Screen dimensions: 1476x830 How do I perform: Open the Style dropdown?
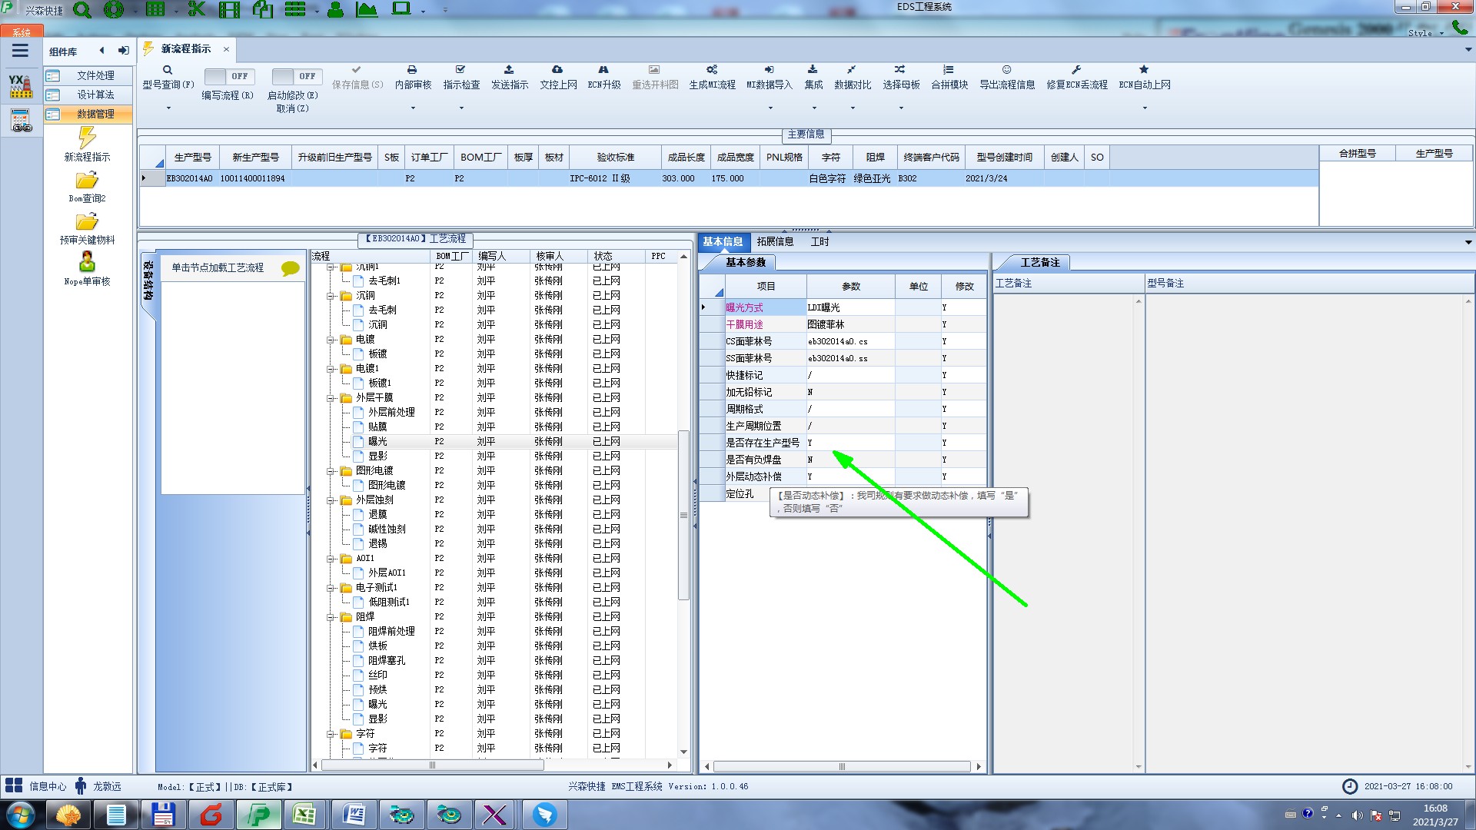[1425, 33]
